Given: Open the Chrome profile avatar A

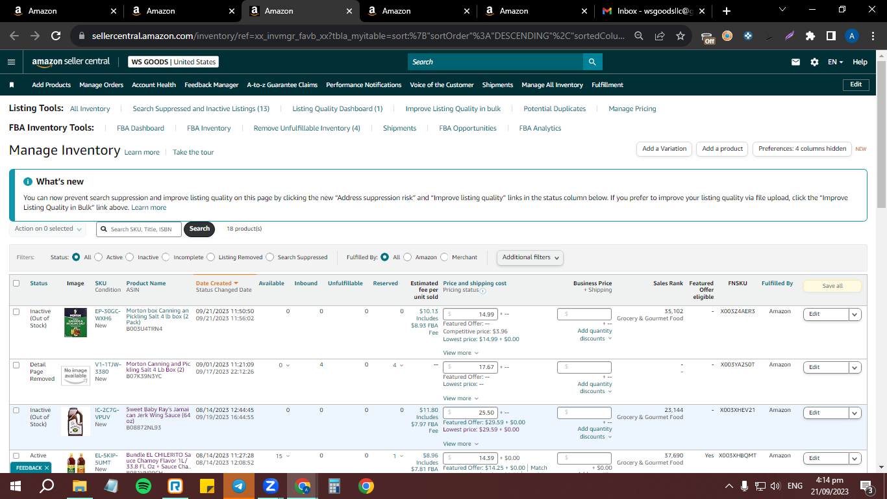Looking at the screenshot, I should 852,36.
